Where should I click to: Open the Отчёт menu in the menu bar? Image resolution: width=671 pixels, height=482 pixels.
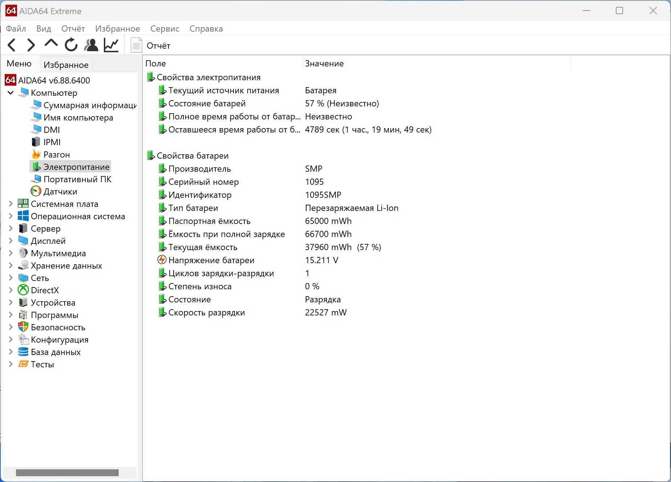(x=73, y=29)
